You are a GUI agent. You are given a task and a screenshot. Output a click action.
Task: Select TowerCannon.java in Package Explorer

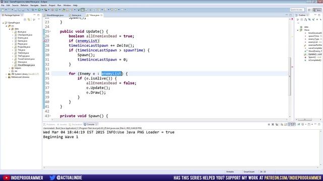pos(26,59)
